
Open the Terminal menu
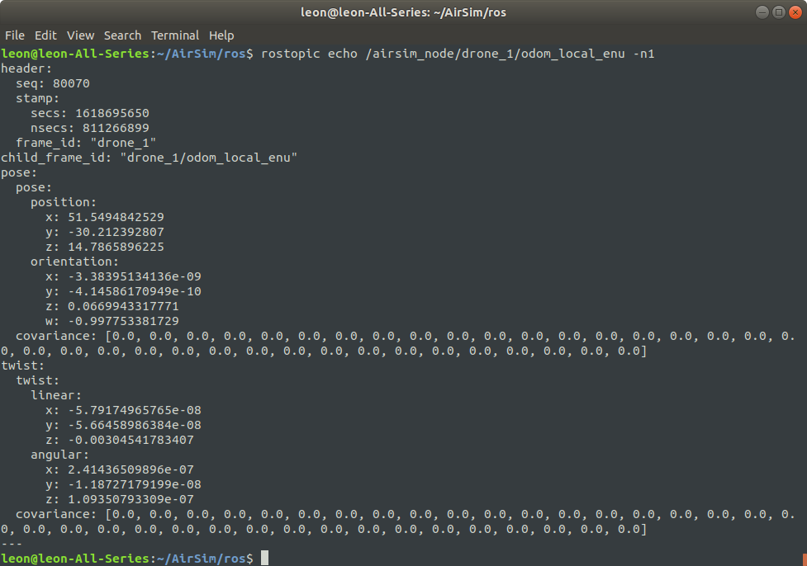click(x=174, y=35)
